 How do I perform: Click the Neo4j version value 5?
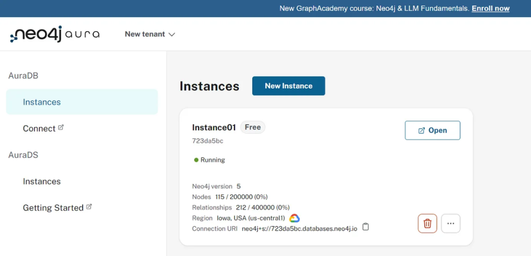(238, 187)
